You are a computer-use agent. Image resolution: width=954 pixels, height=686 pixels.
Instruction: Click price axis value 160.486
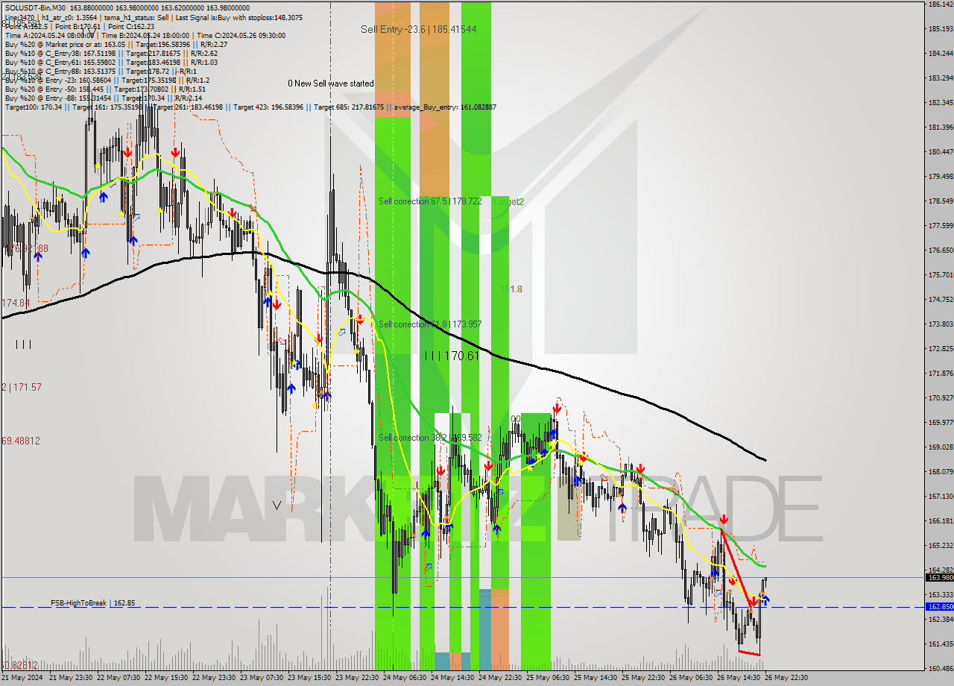tap(941, 668)
